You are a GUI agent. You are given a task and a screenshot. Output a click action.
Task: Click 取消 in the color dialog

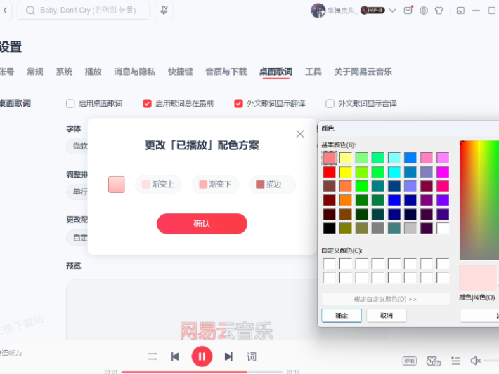pos(387,316)
